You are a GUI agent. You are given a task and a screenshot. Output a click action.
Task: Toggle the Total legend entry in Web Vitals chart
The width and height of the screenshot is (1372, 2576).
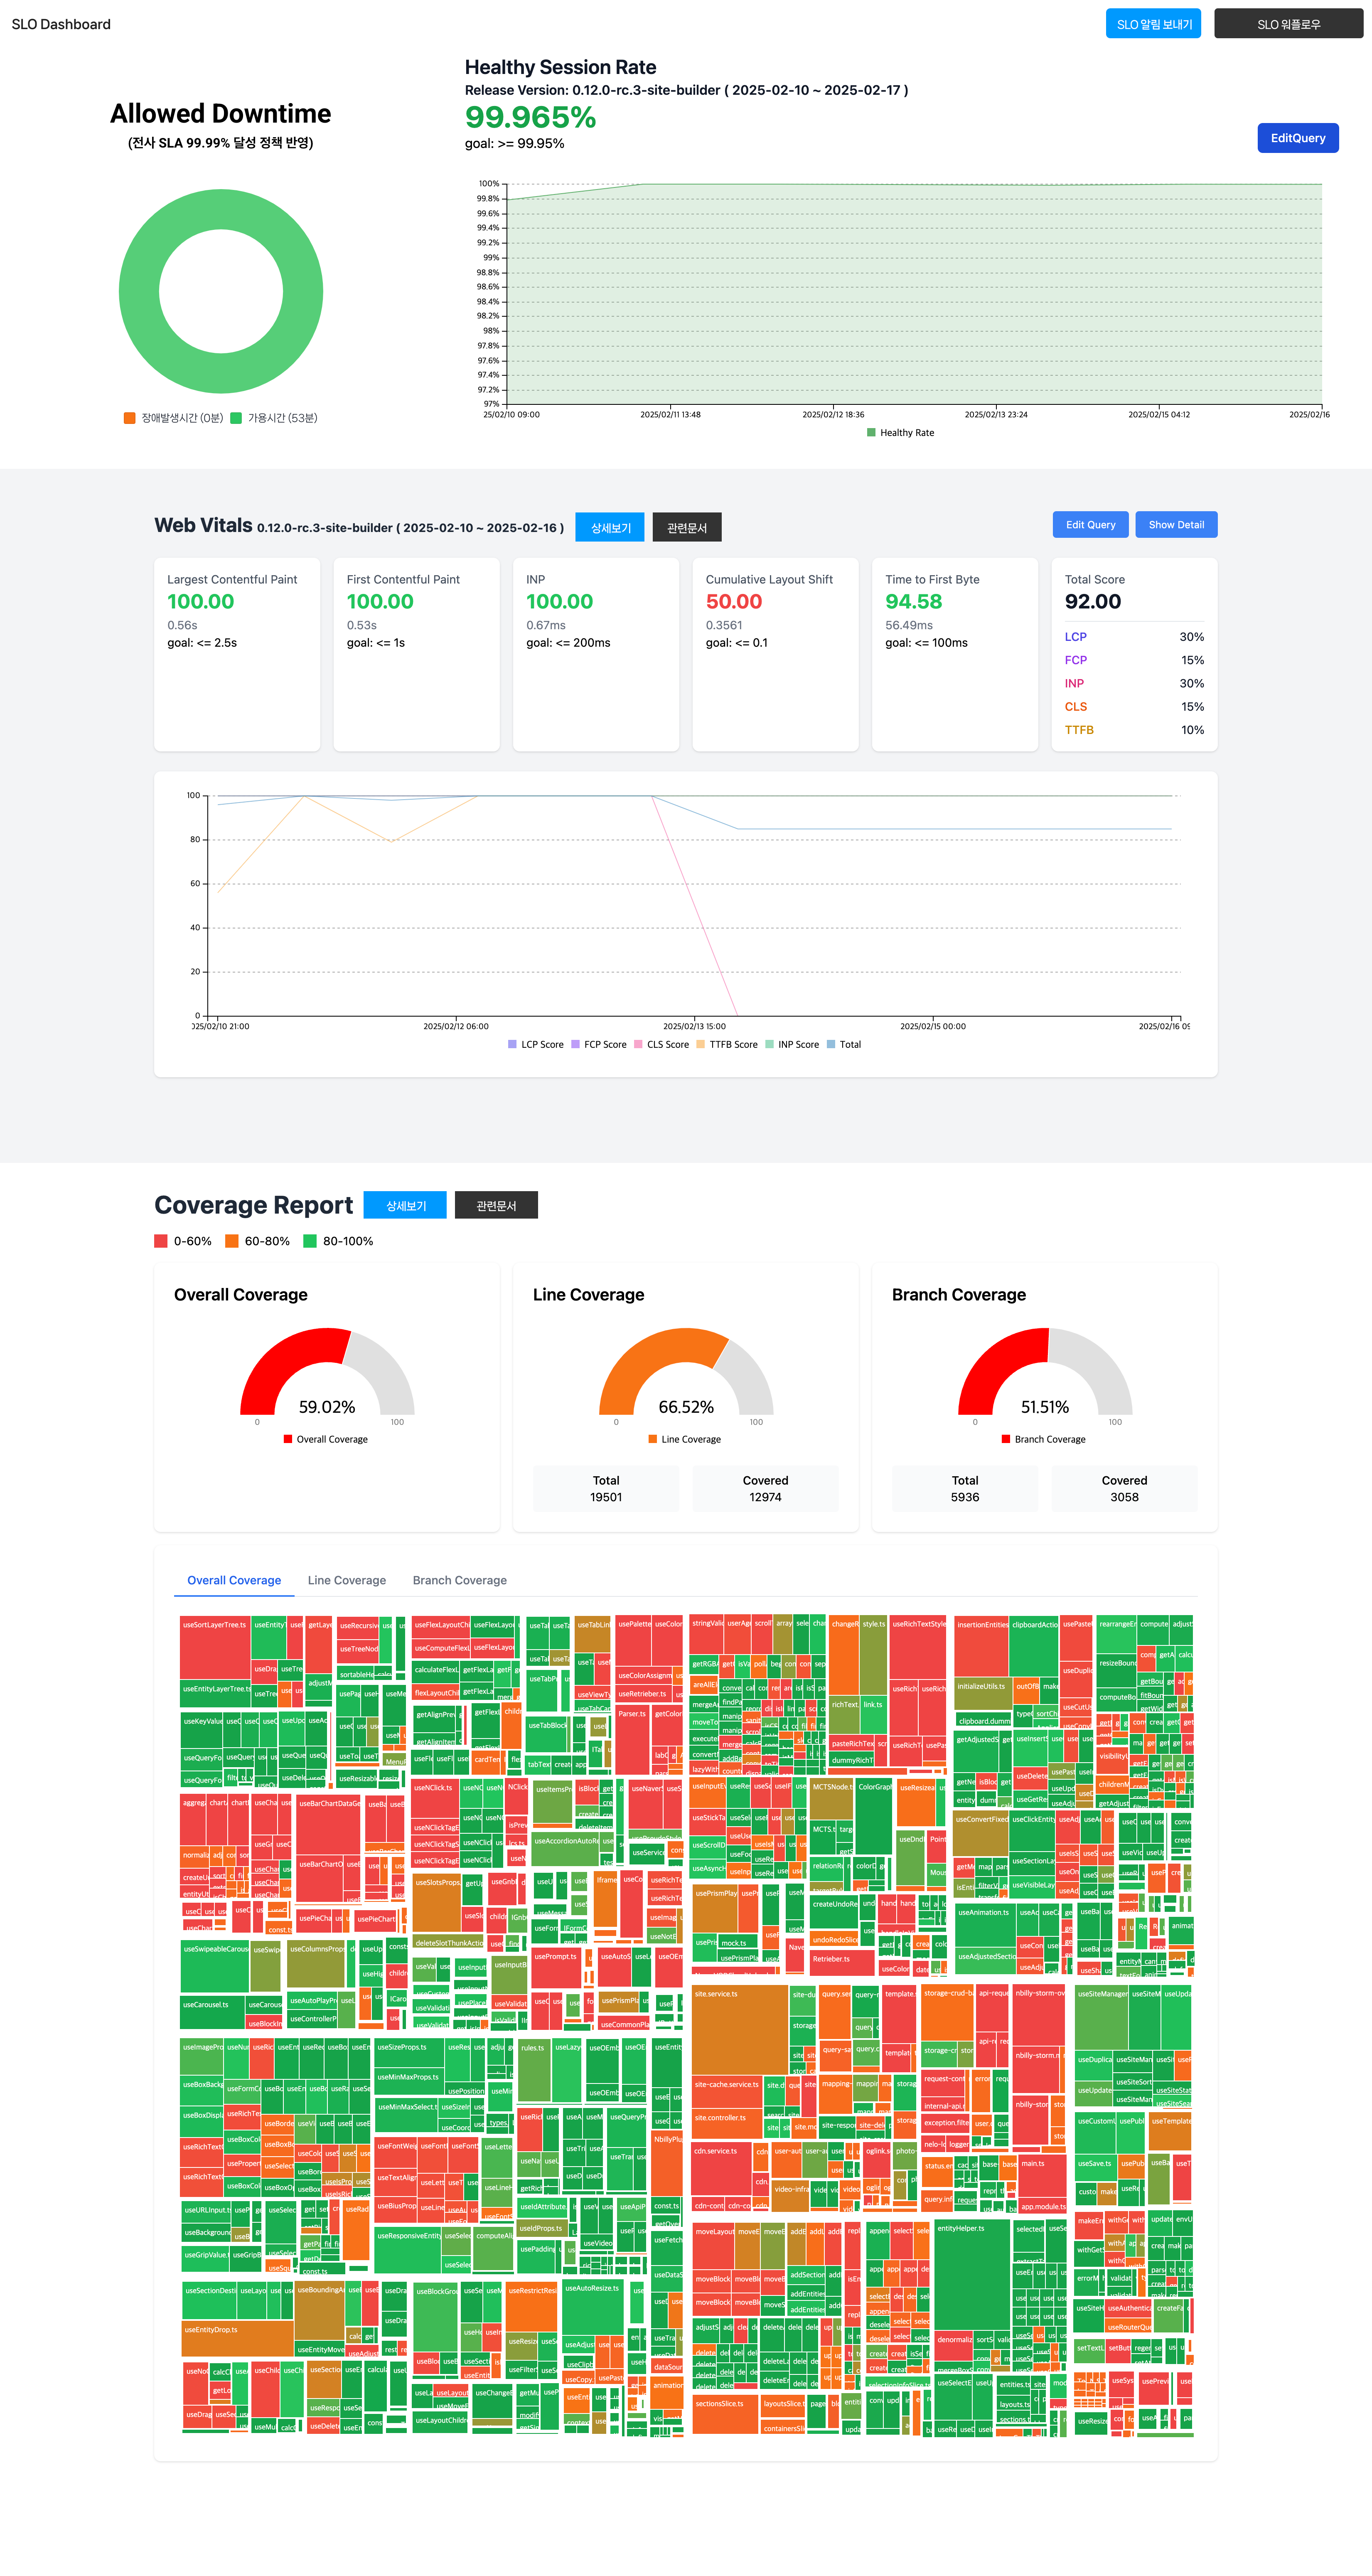[844, 1044]
